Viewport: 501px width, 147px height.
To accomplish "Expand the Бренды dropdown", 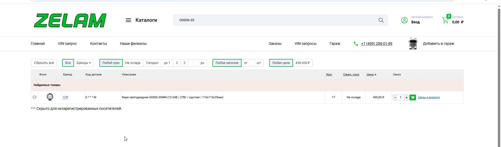I will [x=84, y=63].
